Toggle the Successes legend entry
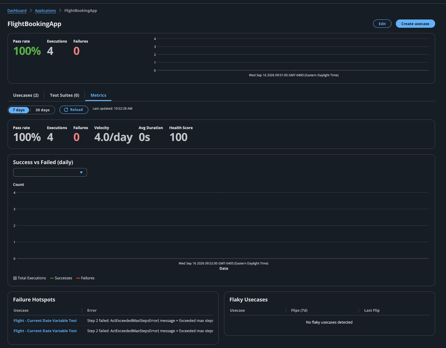The image size is (446, 348). [x=61, y=278]
